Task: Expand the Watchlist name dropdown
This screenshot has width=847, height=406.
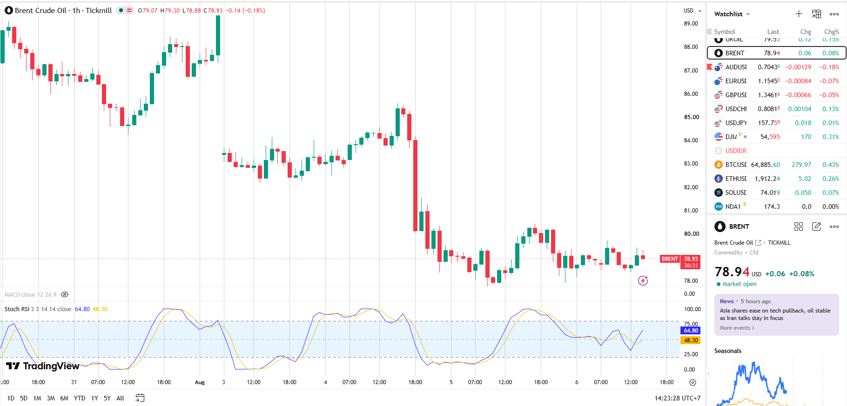Action: tap(732, 14)
